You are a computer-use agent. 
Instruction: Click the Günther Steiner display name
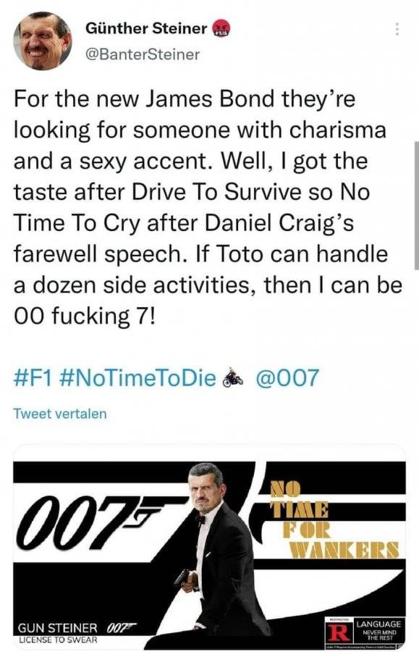tap(146, 28)
